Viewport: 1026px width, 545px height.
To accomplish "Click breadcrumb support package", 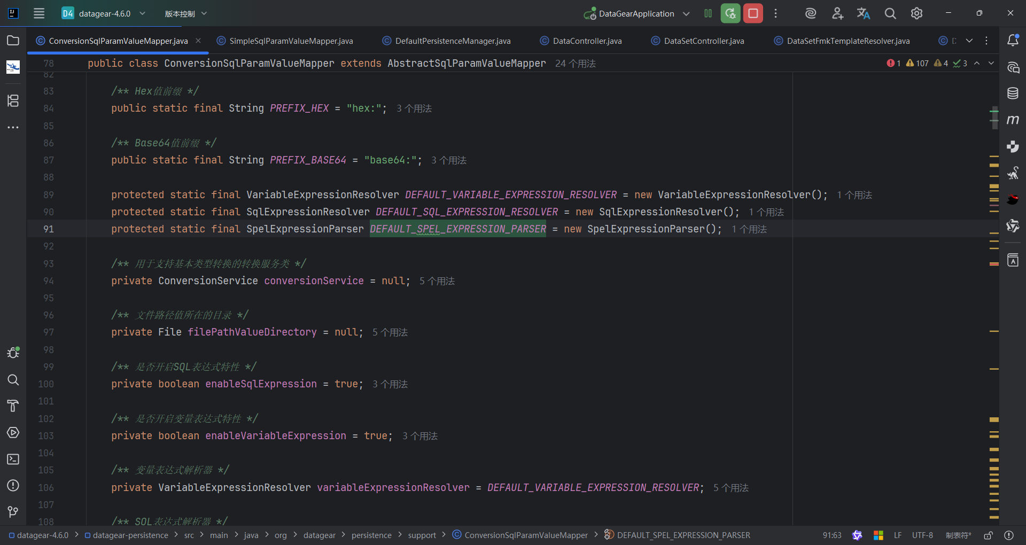I will 422,535.
